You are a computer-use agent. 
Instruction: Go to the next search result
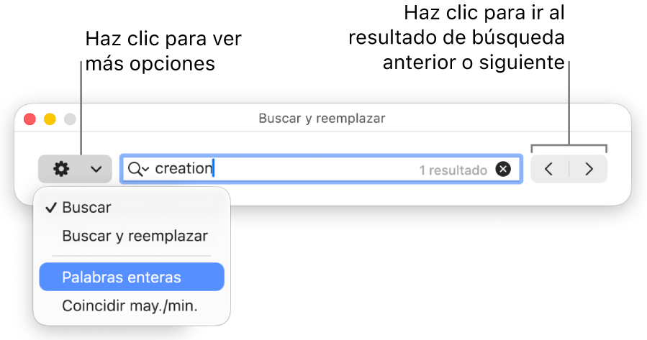pos(589,169)
